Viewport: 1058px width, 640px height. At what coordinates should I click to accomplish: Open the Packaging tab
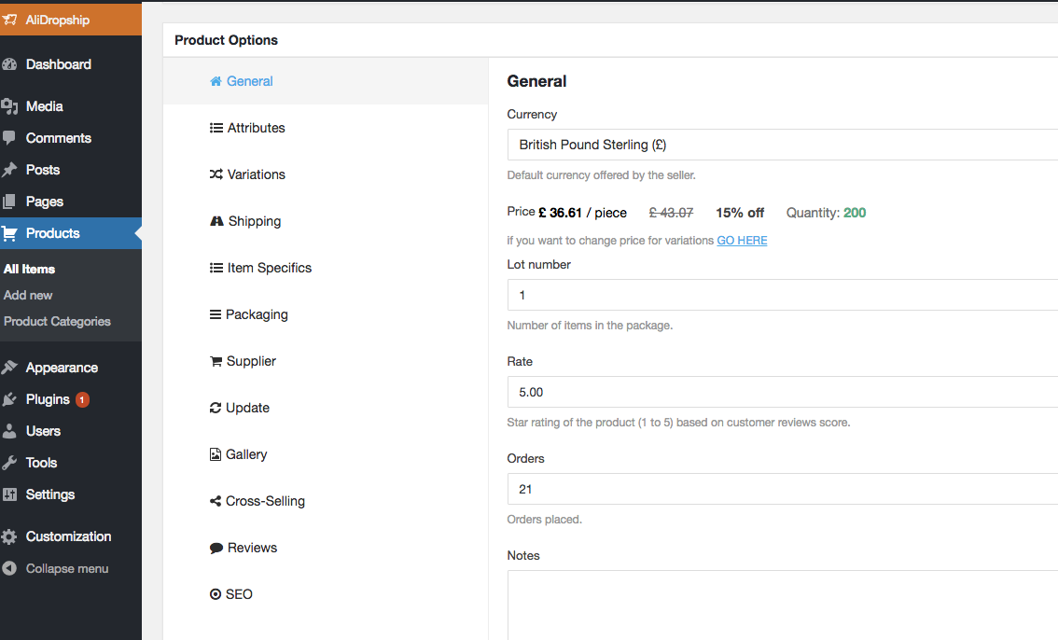point(326,314)
